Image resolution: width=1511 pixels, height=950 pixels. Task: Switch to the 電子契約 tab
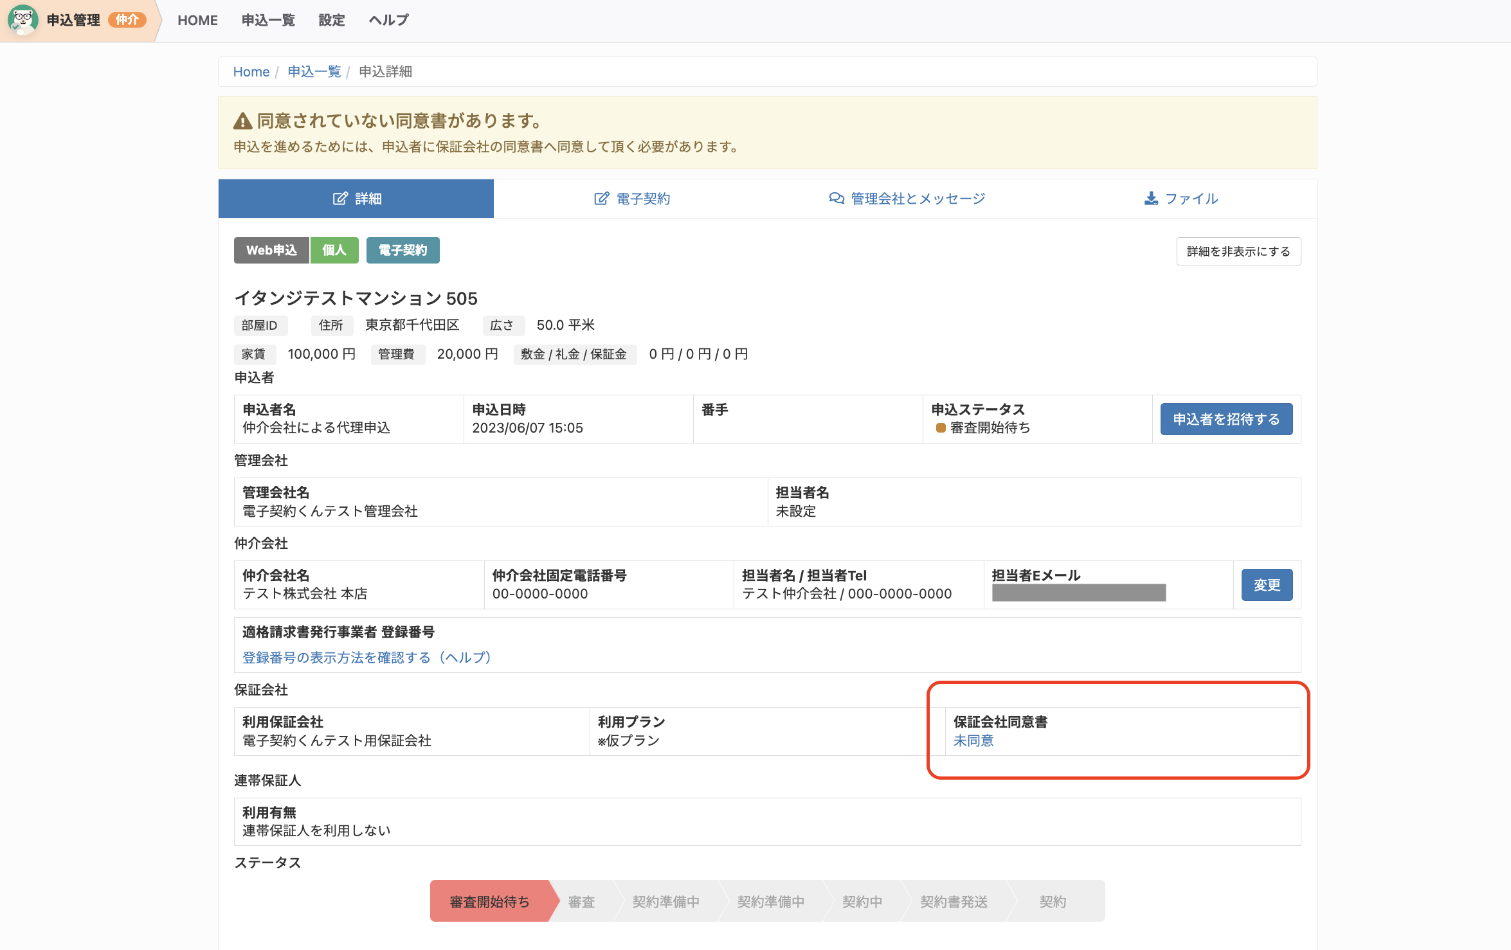tap(631, 199)
